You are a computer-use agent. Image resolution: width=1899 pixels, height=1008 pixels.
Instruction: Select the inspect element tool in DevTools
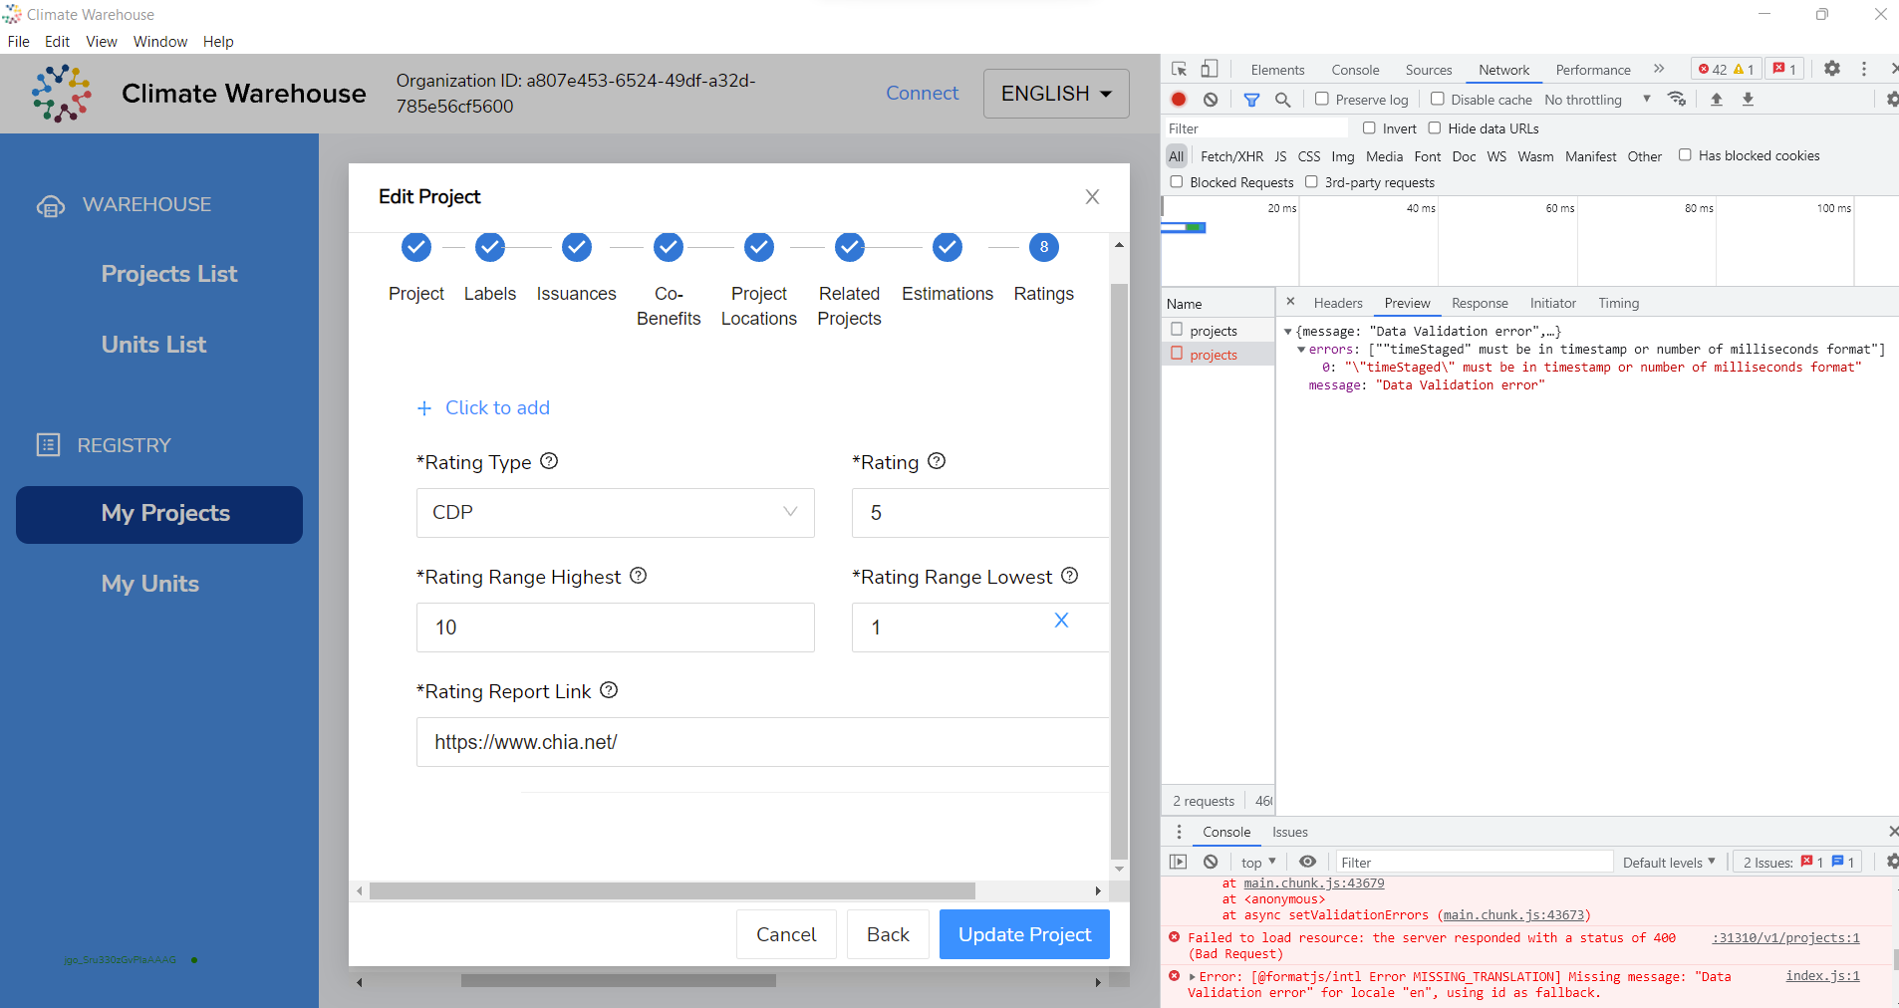(x=1179, y=69)
